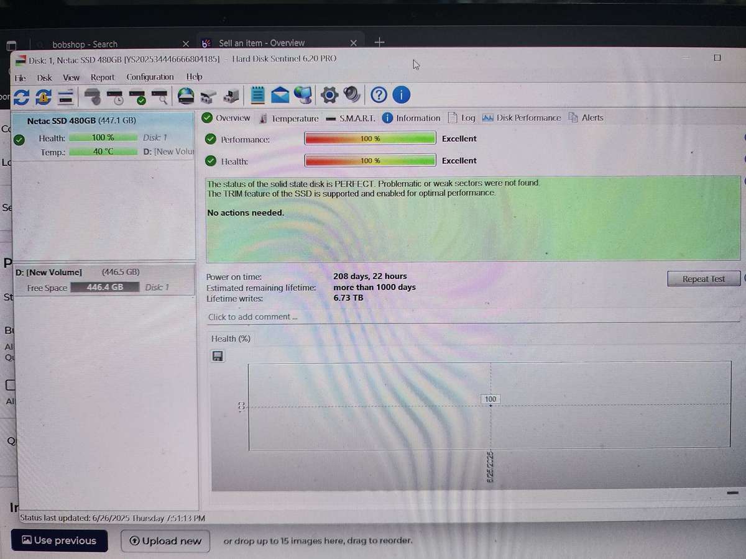The width and height of the screenshot is (746, 559).
Task: Click the speaker sound toolbar icon
Action: pyautogui.click(x=352, y=95)
